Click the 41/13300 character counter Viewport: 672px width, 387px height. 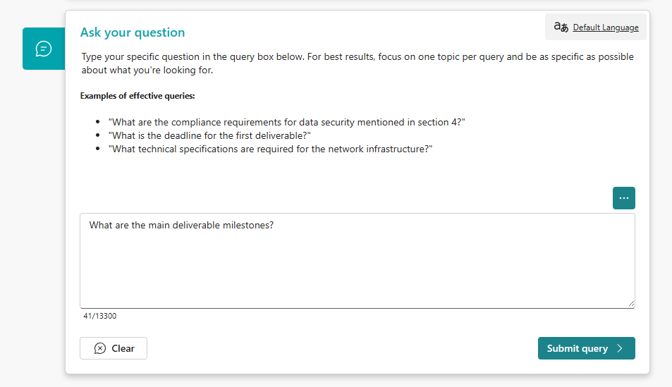(100, 316)
